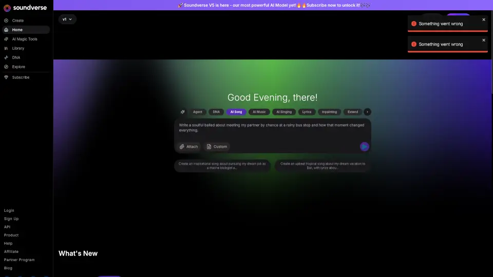Close the second 'Something went wrong' toast
Viewport: 493px width, 277px height.
(484, 40)
